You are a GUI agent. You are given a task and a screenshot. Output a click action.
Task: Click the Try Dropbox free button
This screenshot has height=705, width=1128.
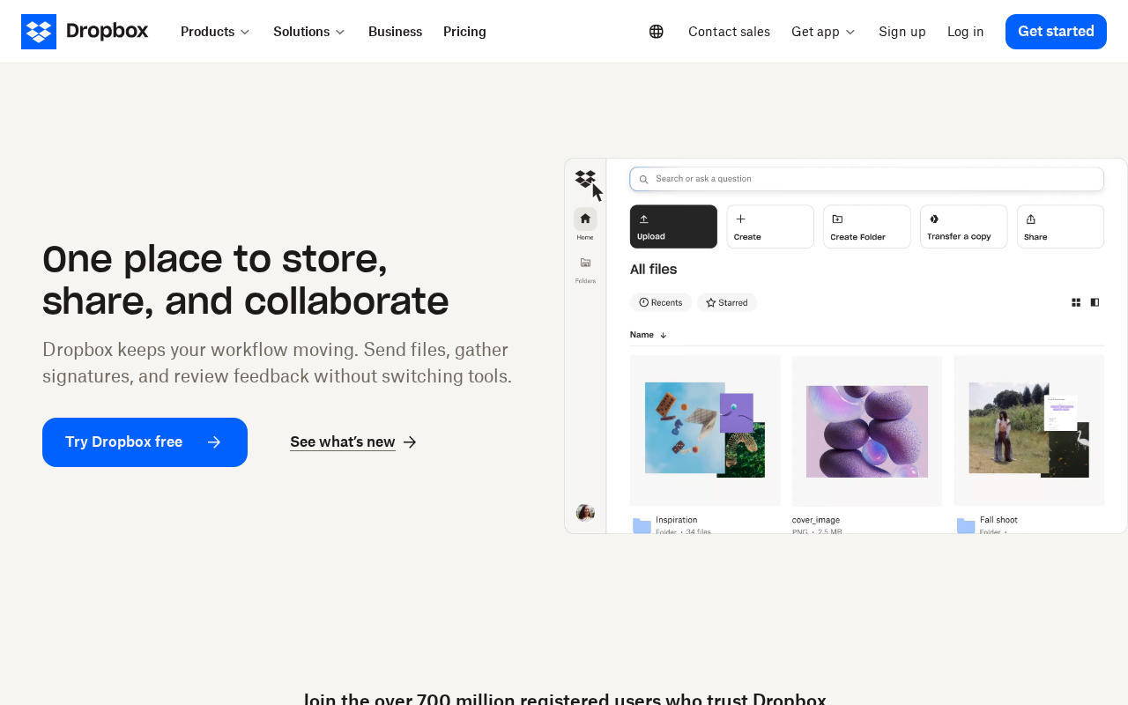point(145,442)
